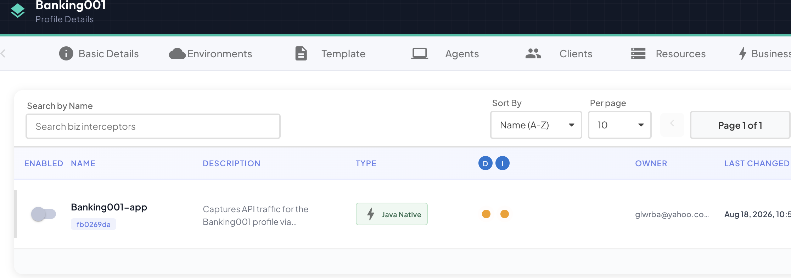Click the Java Native type badge
The height and width of the screenshot is (278, 791).
(392, 214)
